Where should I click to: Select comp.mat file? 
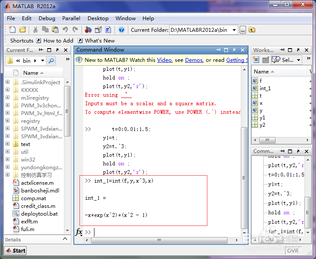tap(33, 198)
